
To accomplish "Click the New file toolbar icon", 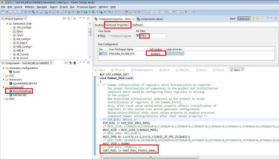I will (3, 12).
